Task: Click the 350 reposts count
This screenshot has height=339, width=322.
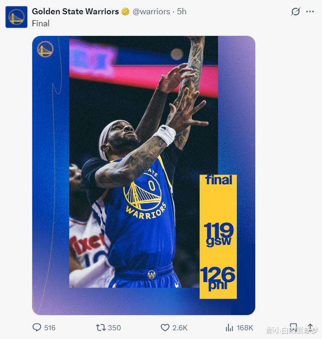Action: pyautogui.click(x=114, y=327)
